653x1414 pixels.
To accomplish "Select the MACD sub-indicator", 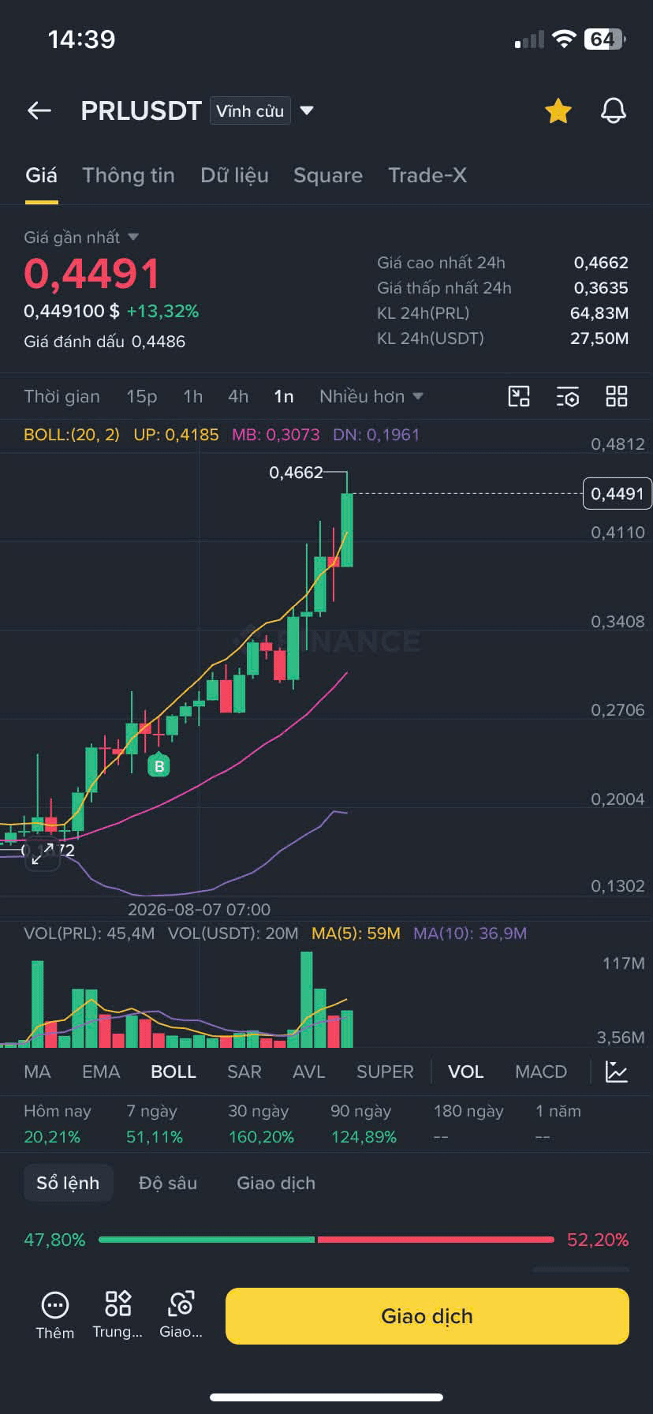I will 541,1072.
